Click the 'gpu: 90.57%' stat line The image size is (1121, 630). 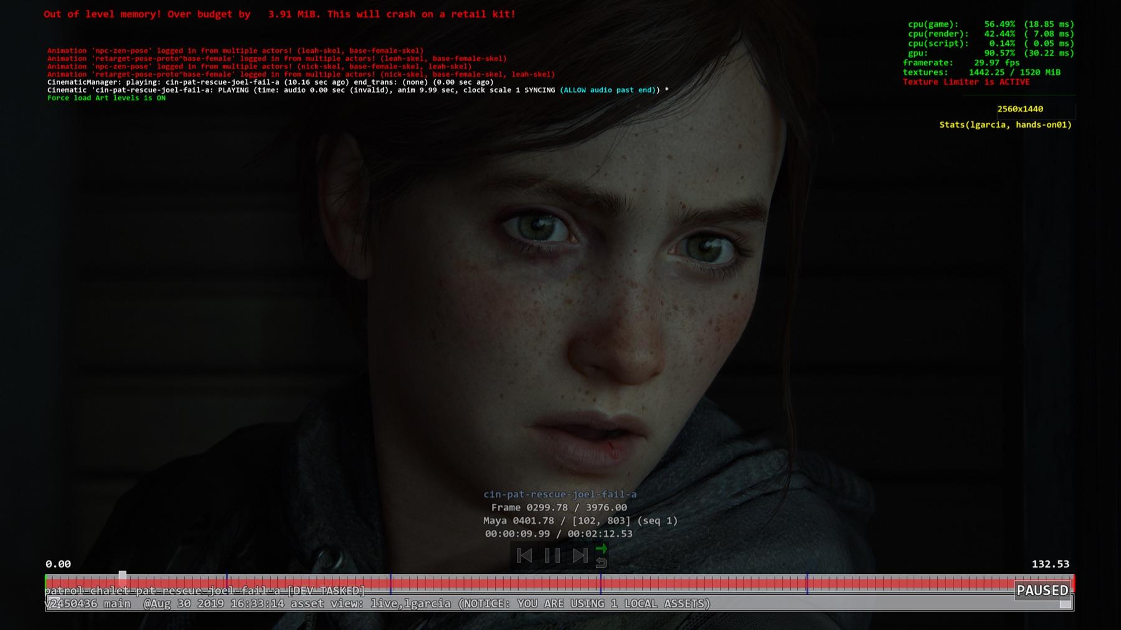[991, 53]
